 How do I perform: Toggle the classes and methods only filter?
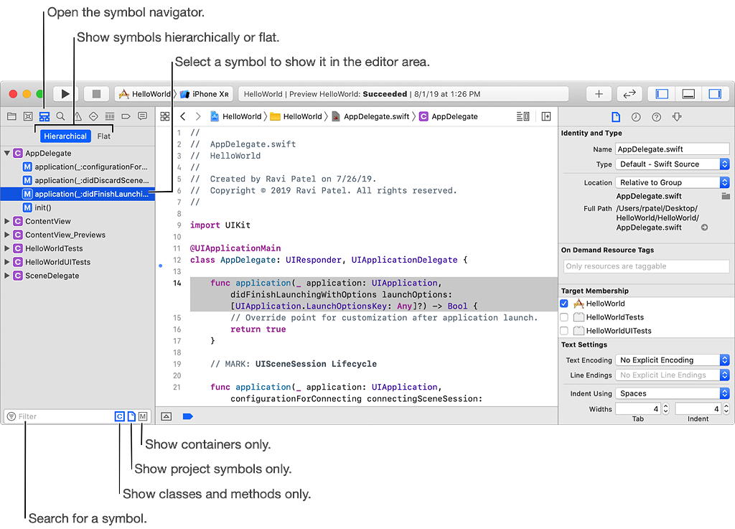tap(120, 416)
